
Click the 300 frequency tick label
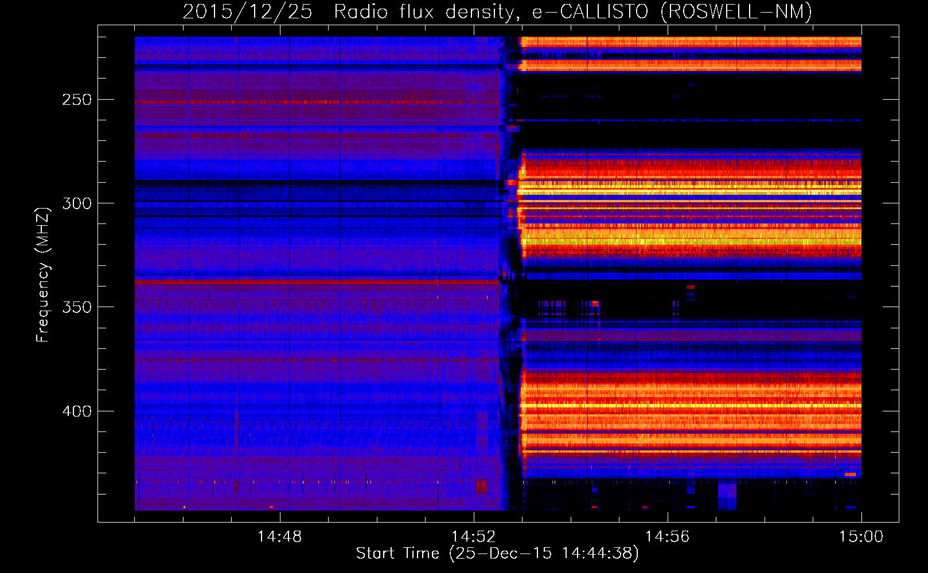(77, 203)
